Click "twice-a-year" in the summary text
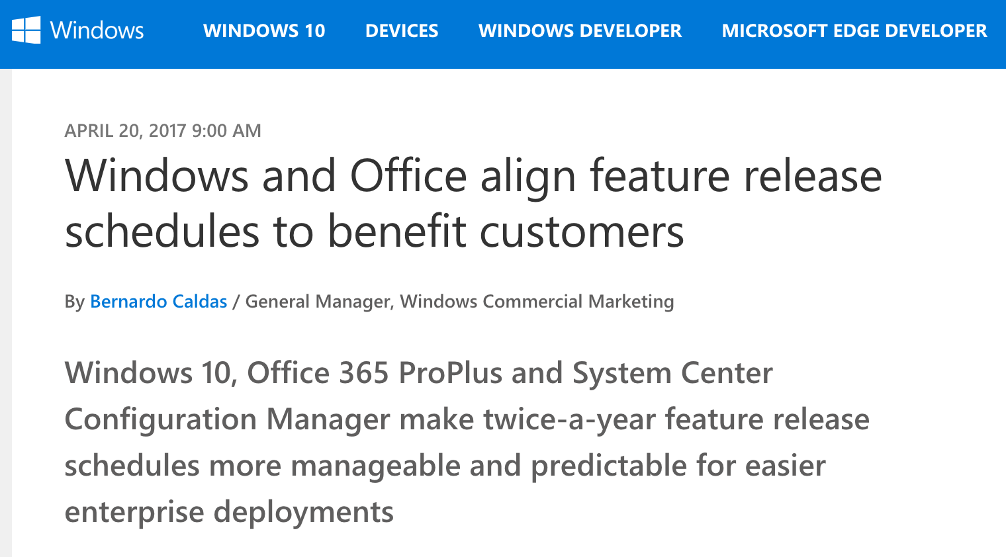This screenshot has width=1006, height=557. tap(569, 419)
